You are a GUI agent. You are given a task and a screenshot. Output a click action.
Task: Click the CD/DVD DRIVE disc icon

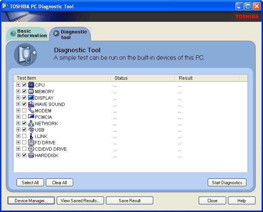point(31,149)
